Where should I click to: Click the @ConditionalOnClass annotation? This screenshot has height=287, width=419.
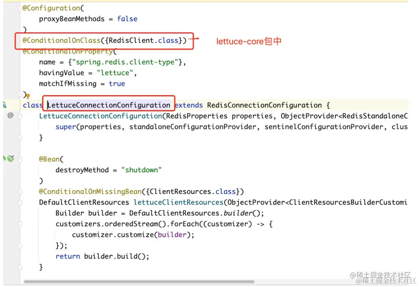(x=62, y=40)
